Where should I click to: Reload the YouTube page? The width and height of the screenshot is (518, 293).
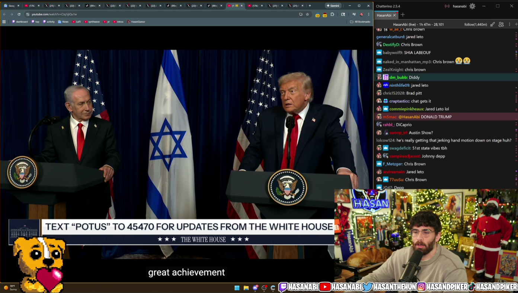(x=19, y=14)
